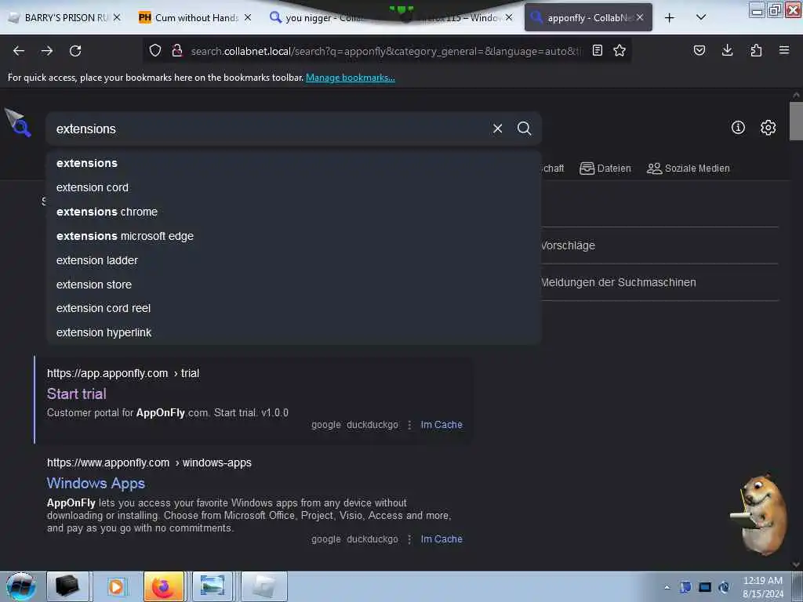Open the Soziale Medien category tab
Screen dimensions: 803x602
pyautogui.click(x=688, y=169)
